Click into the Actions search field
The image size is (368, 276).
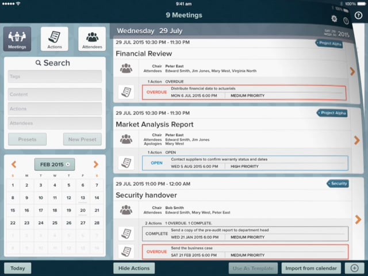click(55, 109)
